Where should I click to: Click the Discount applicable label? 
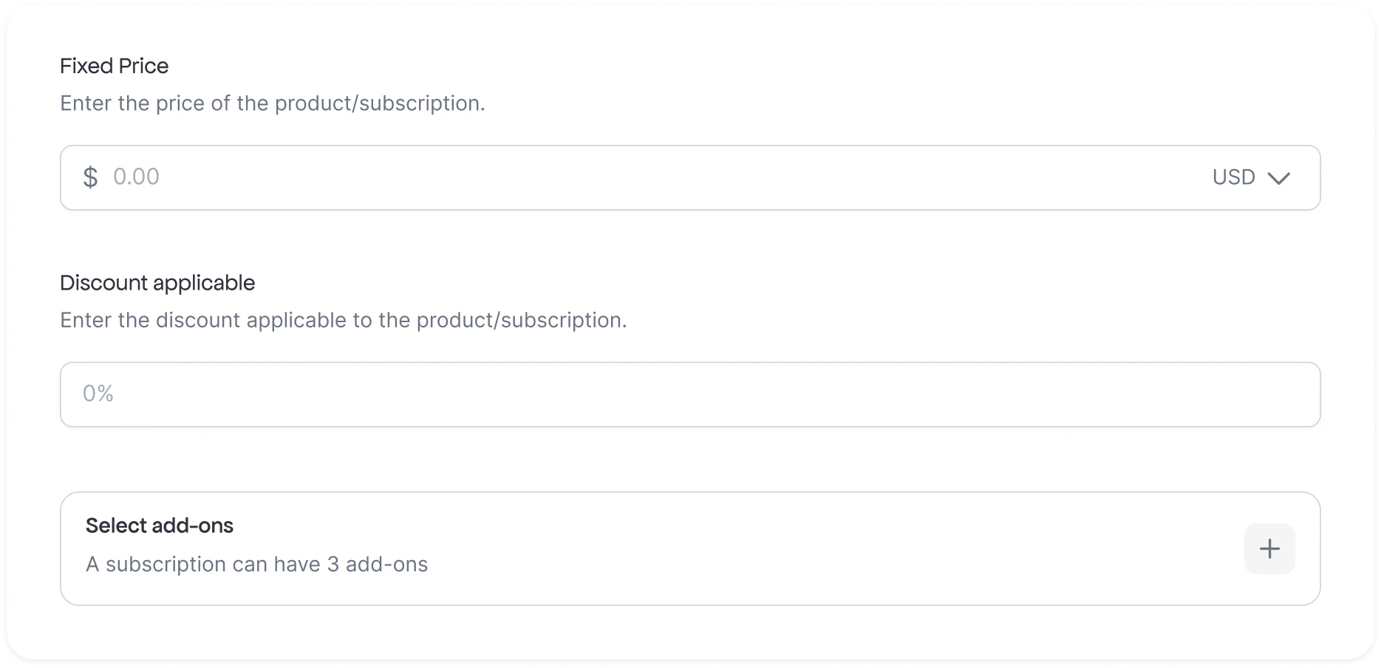tap(157, 282)
